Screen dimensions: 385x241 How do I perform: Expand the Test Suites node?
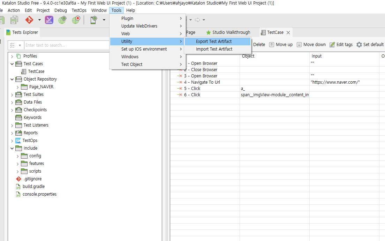pyautogui.click(x=12, y=95)
